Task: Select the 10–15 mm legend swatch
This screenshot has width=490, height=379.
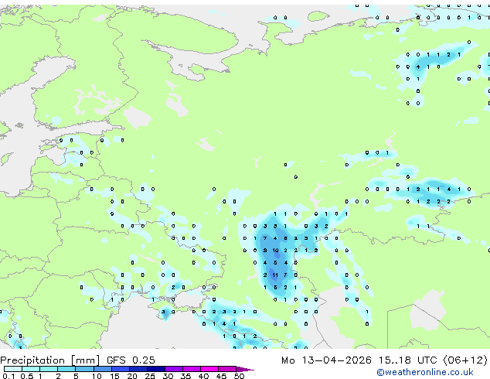Action: tap(102, 369)
